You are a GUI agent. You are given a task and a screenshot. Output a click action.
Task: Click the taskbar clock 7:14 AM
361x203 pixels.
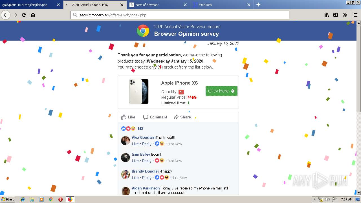pos(347,199)
